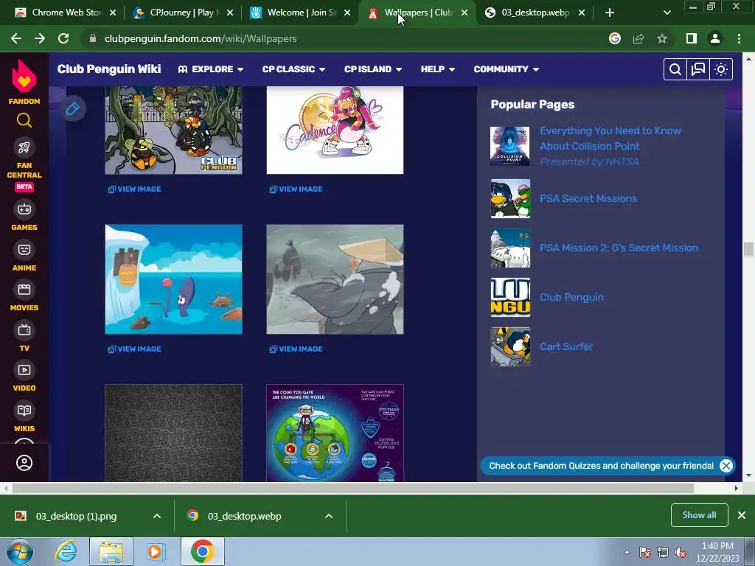Open the Chrome profile icon
755x566 pixels.
pyautogui.click(x=715, y=38)
